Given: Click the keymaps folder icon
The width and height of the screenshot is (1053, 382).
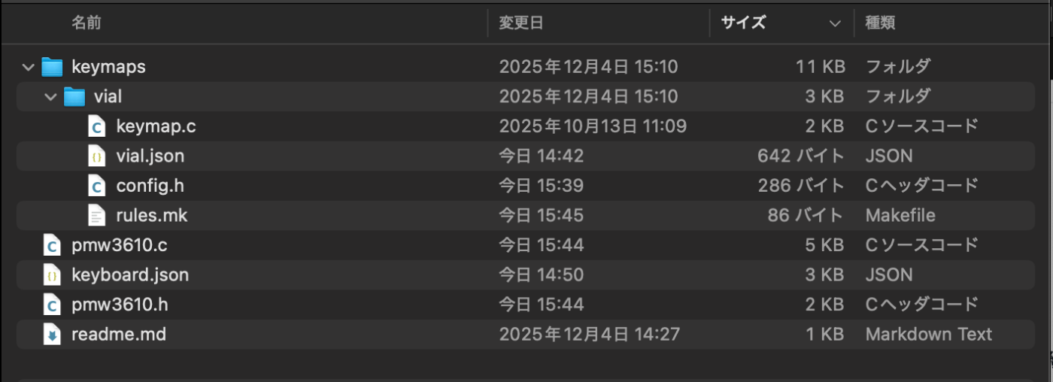Looking at the screenshot, I should [51, 67].
